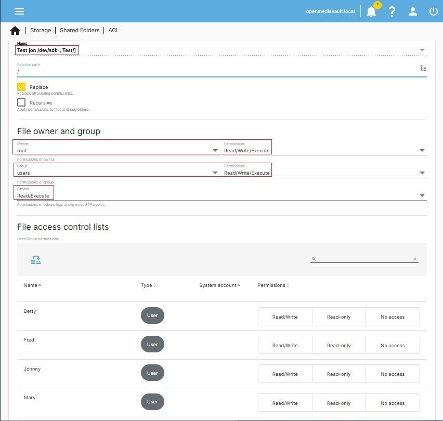This screenshot has height=421, width=443.
Task: Click the power/logout icon
Action: tap(433, 11)
